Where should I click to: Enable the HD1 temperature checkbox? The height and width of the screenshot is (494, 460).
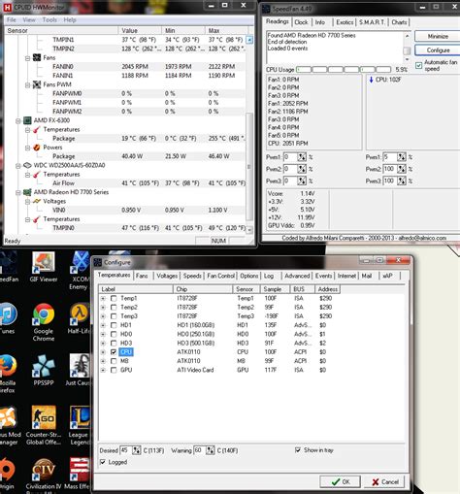[114, 325]
